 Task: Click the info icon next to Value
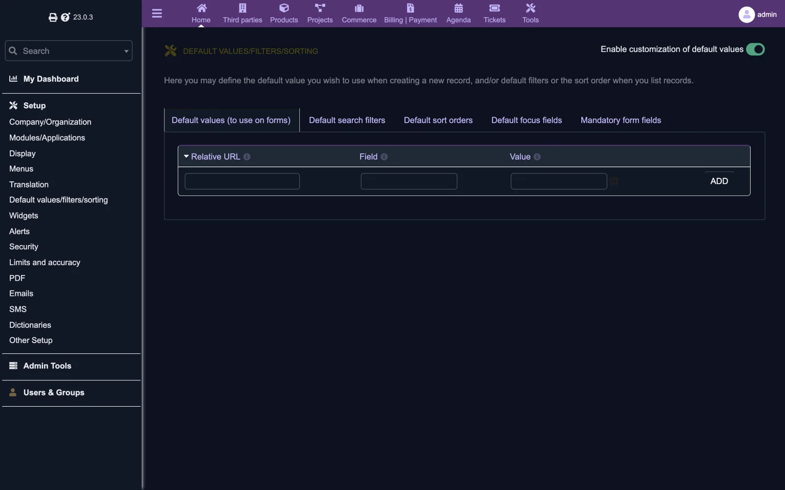pos(537,157)
